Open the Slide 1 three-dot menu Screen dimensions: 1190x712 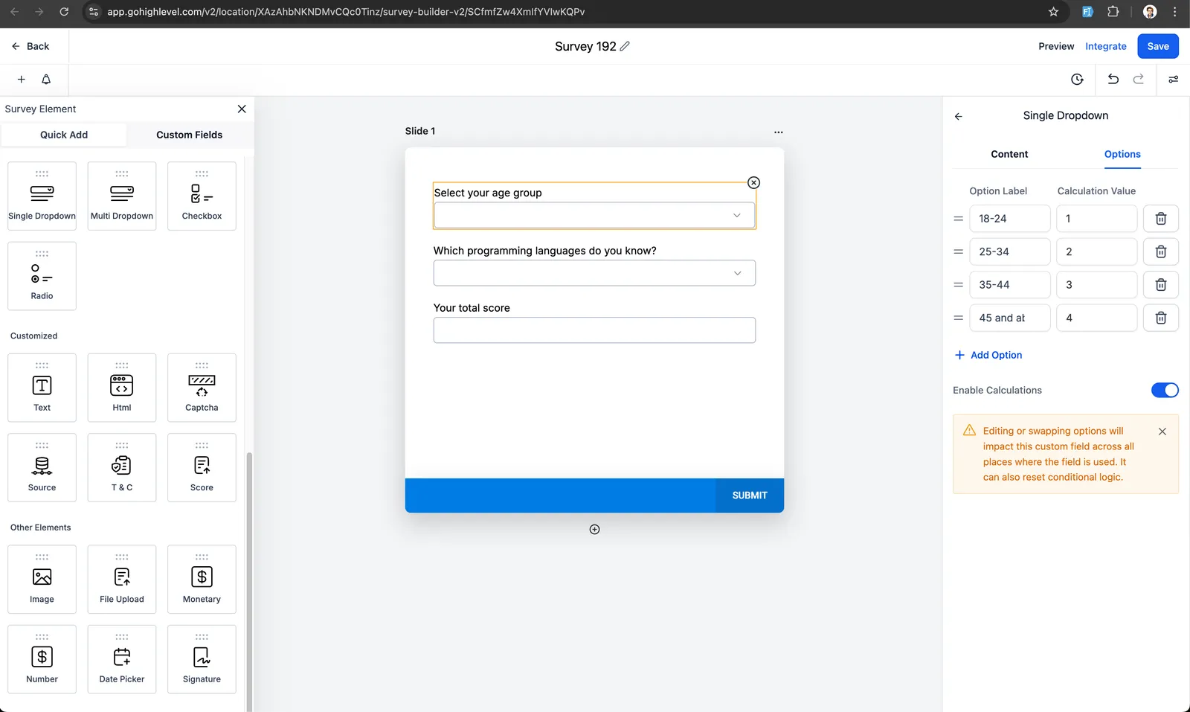click(778, 132)
